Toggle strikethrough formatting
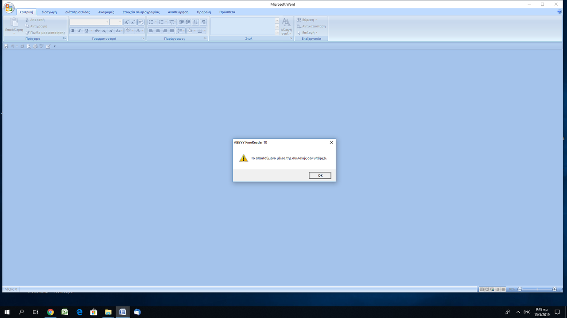The image size is (567, 318). (x=97, y=30)
